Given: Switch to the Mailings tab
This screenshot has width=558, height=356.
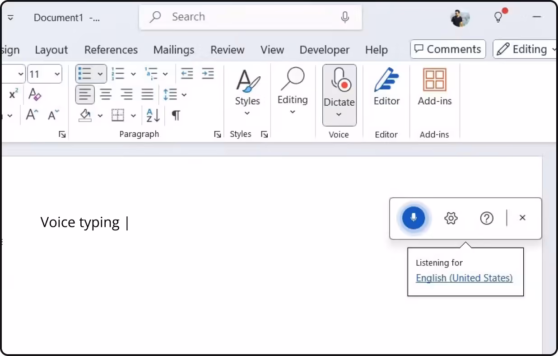Looking at the screenshot, I should point(174,50).
